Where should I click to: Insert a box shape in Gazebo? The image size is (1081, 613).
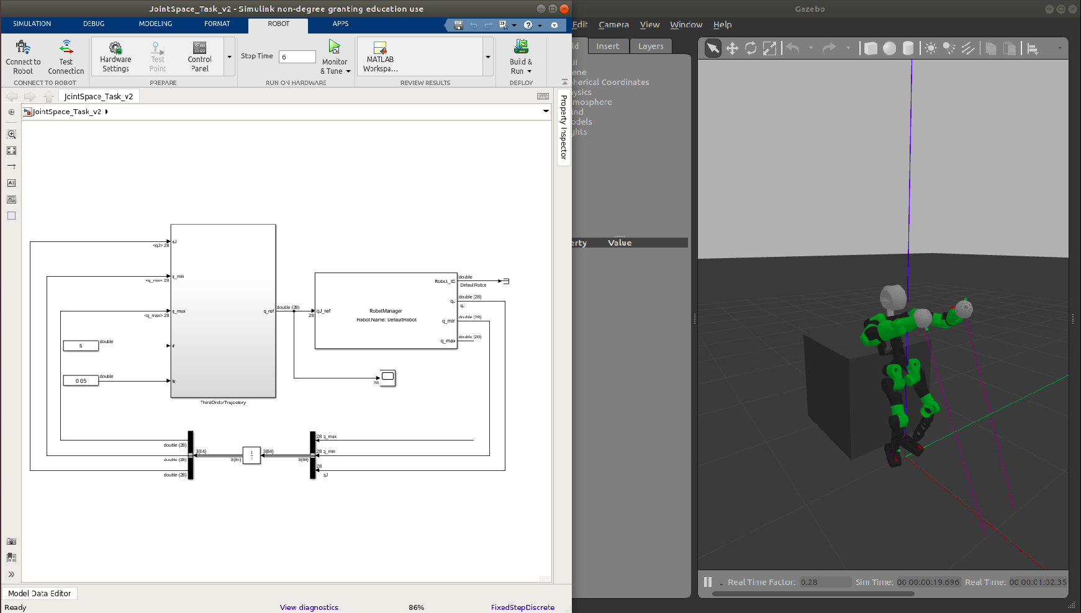871,48
